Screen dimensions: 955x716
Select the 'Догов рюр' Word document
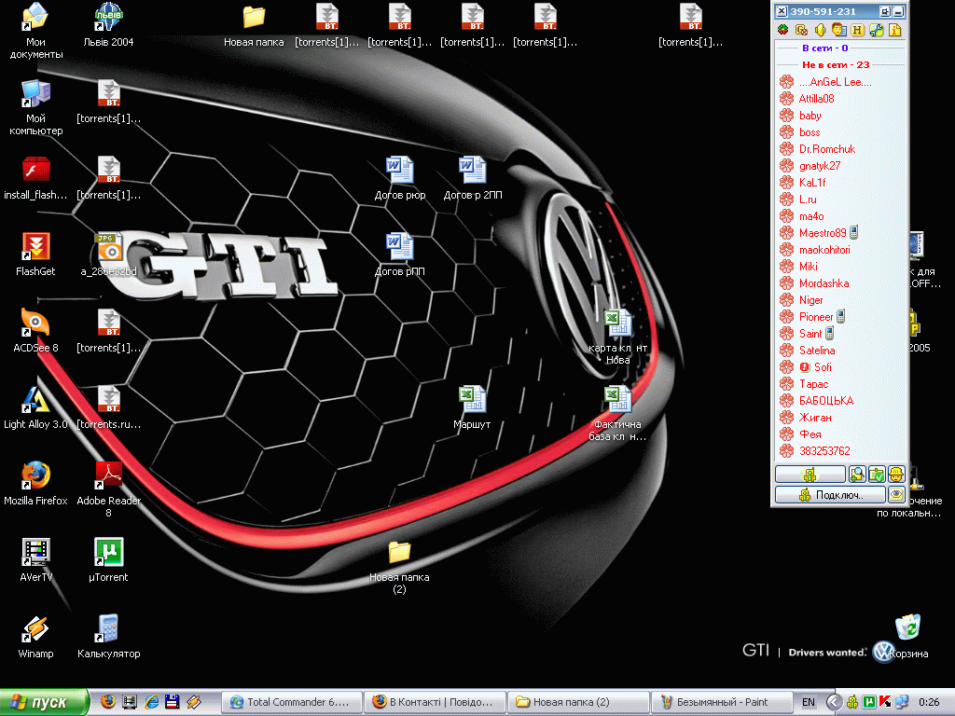click(399, 178)
